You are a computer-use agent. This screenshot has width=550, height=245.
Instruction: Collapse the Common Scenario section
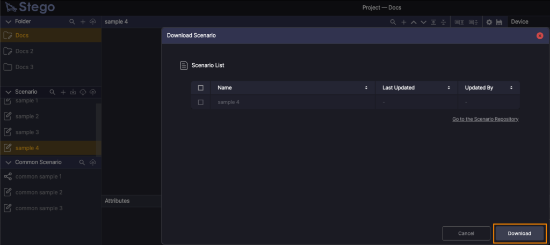point(8,162)
